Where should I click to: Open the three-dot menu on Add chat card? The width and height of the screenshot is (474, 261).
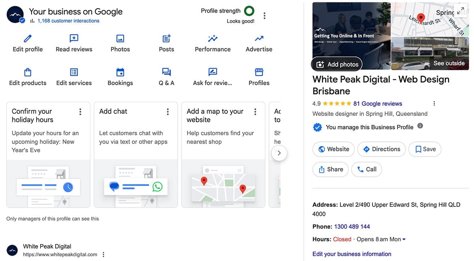click(x=168, y=112)
